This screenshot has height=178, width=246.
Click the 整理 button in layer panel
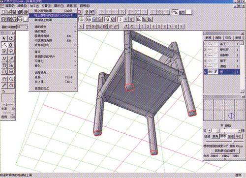click(x=238, y=38)
